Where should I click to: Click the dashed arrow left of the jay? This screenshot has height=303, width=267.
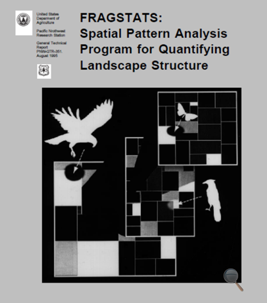click(190, 200)
